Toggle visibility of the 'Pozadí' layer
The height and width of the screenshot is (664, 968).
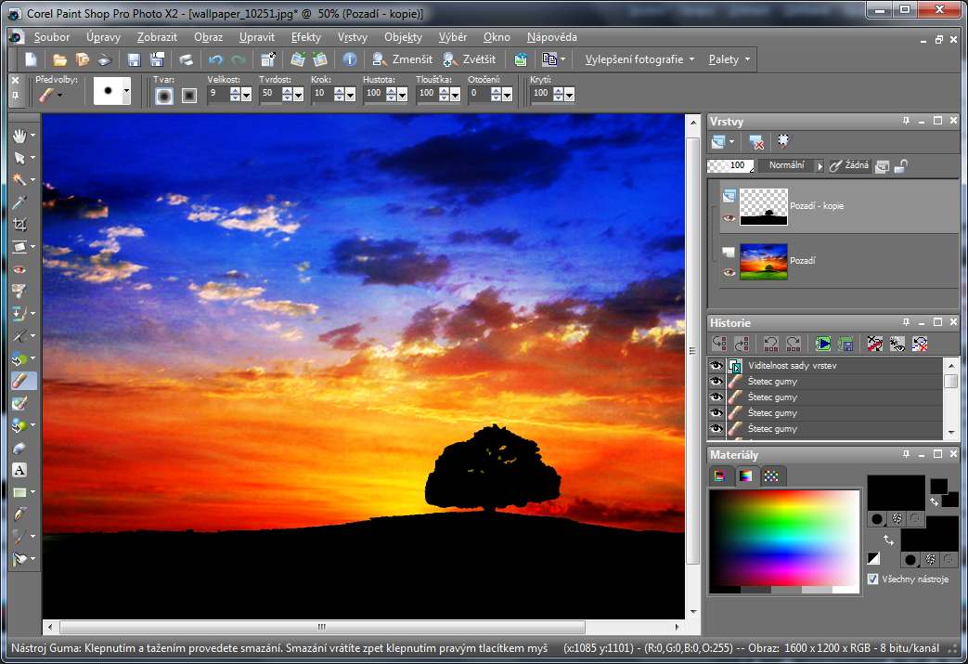click(729, 272)
